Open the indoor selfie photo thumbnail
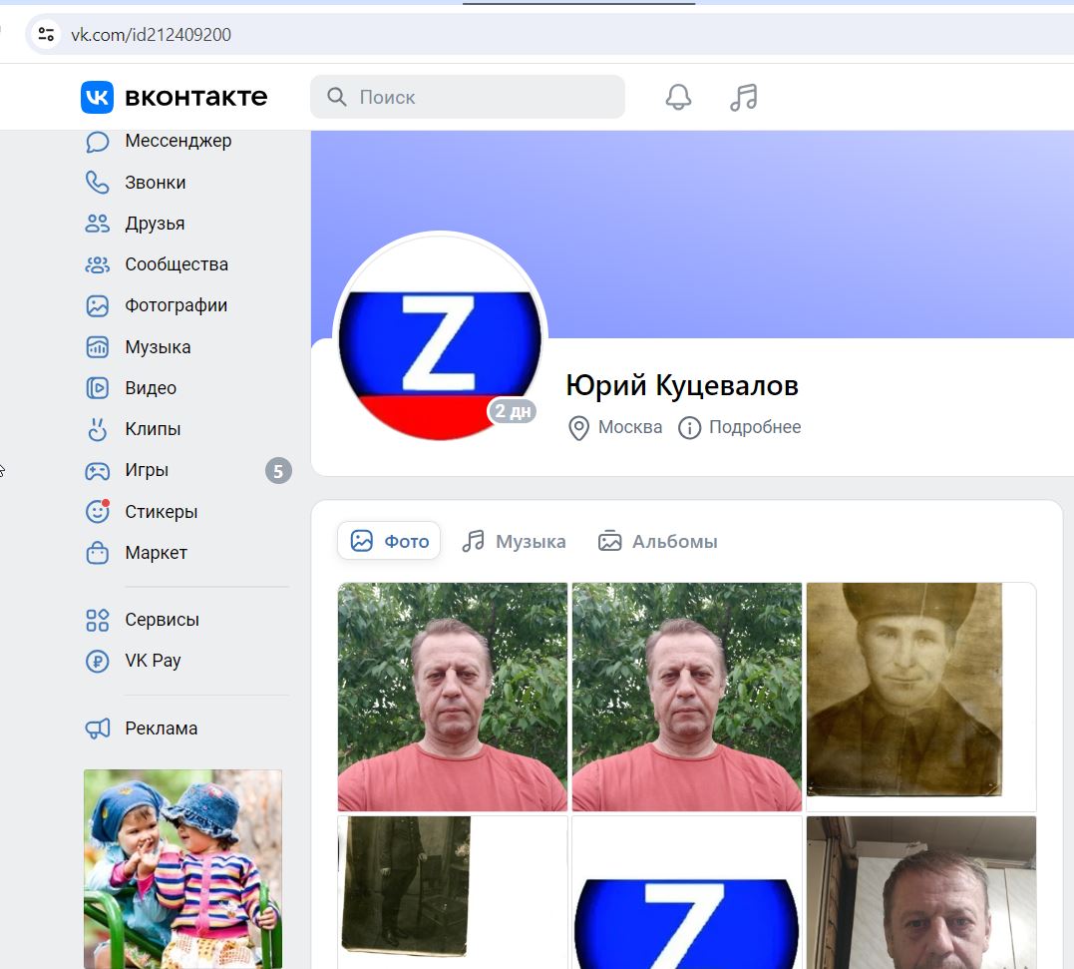 921,892
